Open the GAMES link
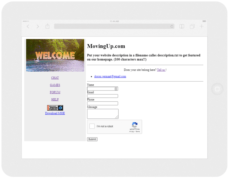 [55, 85]
